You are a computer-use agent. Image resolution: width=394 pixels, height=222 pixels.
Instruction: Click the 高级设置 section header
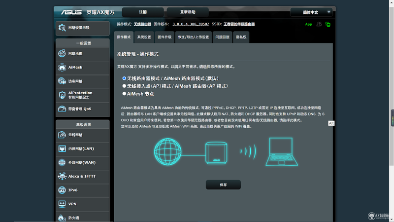click(x=83, y=125)
